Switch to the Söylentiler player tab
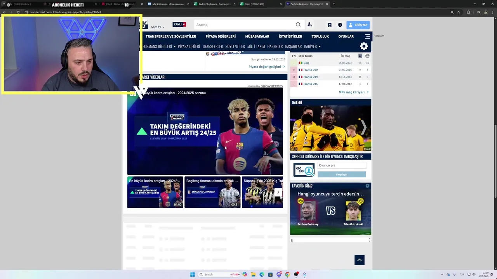The image size is (497, 279). click(x=235, y=46)
